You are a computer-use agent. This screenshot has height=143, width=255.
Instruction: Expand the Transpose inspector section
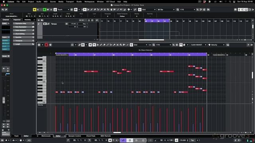tap(24, 41)
